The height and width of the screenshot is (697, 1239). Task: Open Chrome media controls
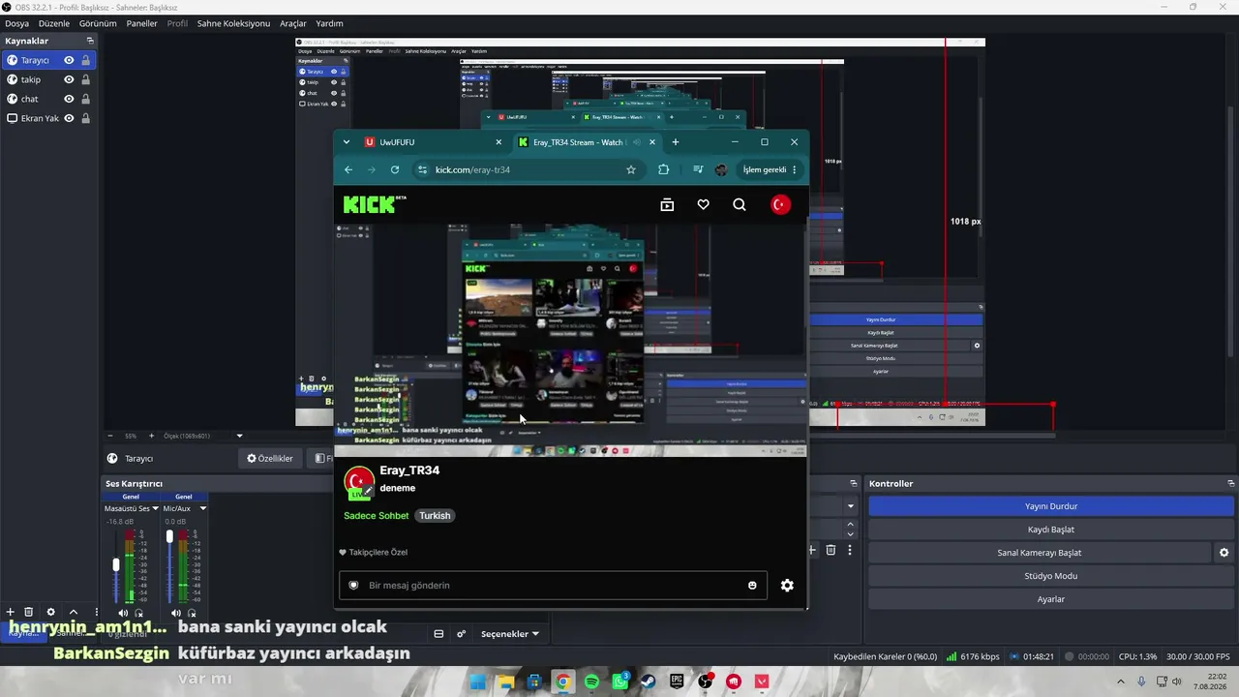point(698,169)
